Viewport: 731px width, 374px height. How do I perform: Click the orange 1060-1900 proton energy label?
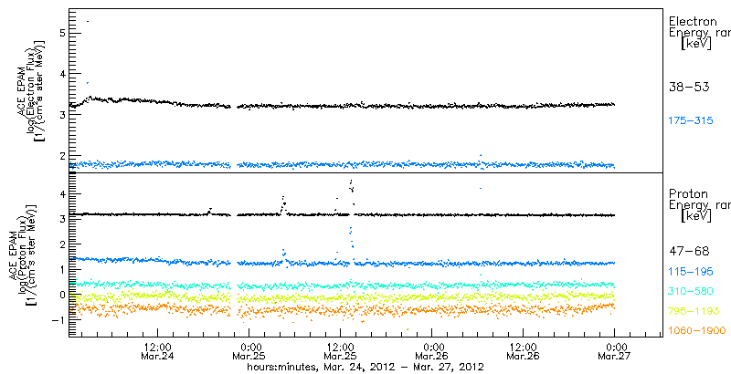[697, 331]
